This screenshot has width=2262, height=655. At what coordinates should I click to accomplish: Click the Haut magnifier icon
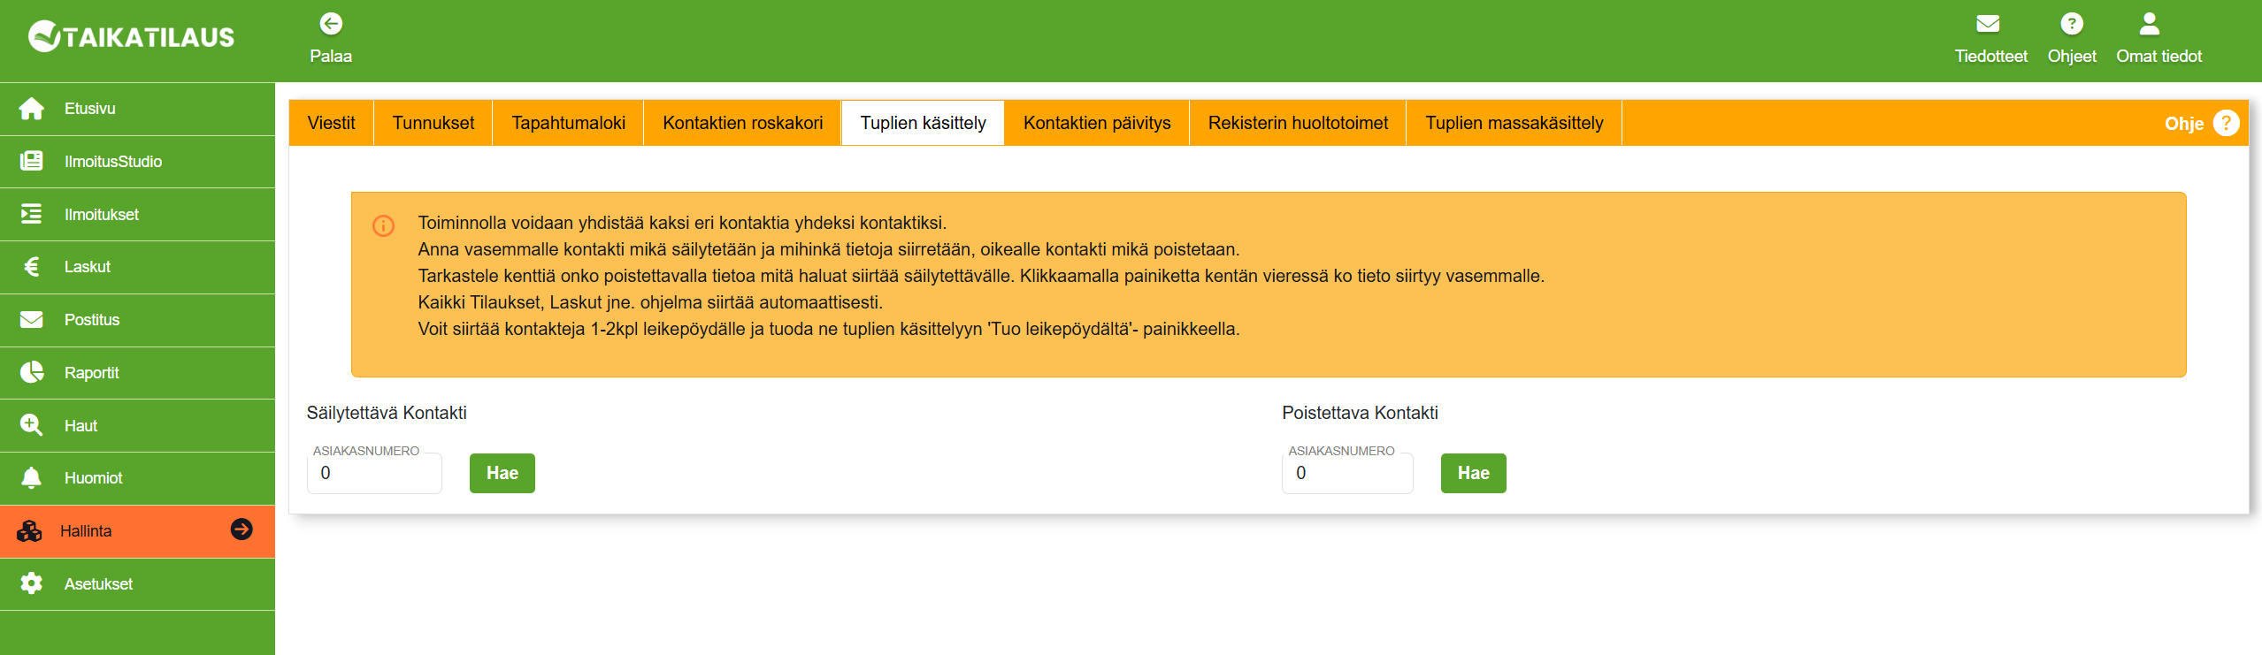[x=32, y=425]
